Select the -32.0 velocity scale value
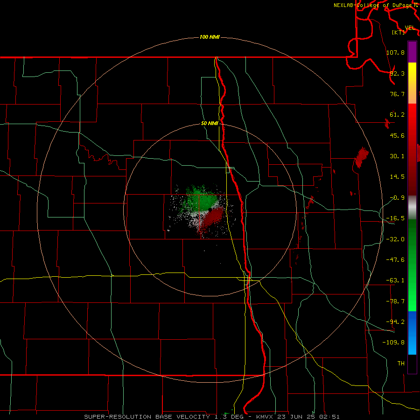The width and height of the screenshot is (420, 420). tap(395, 239)
